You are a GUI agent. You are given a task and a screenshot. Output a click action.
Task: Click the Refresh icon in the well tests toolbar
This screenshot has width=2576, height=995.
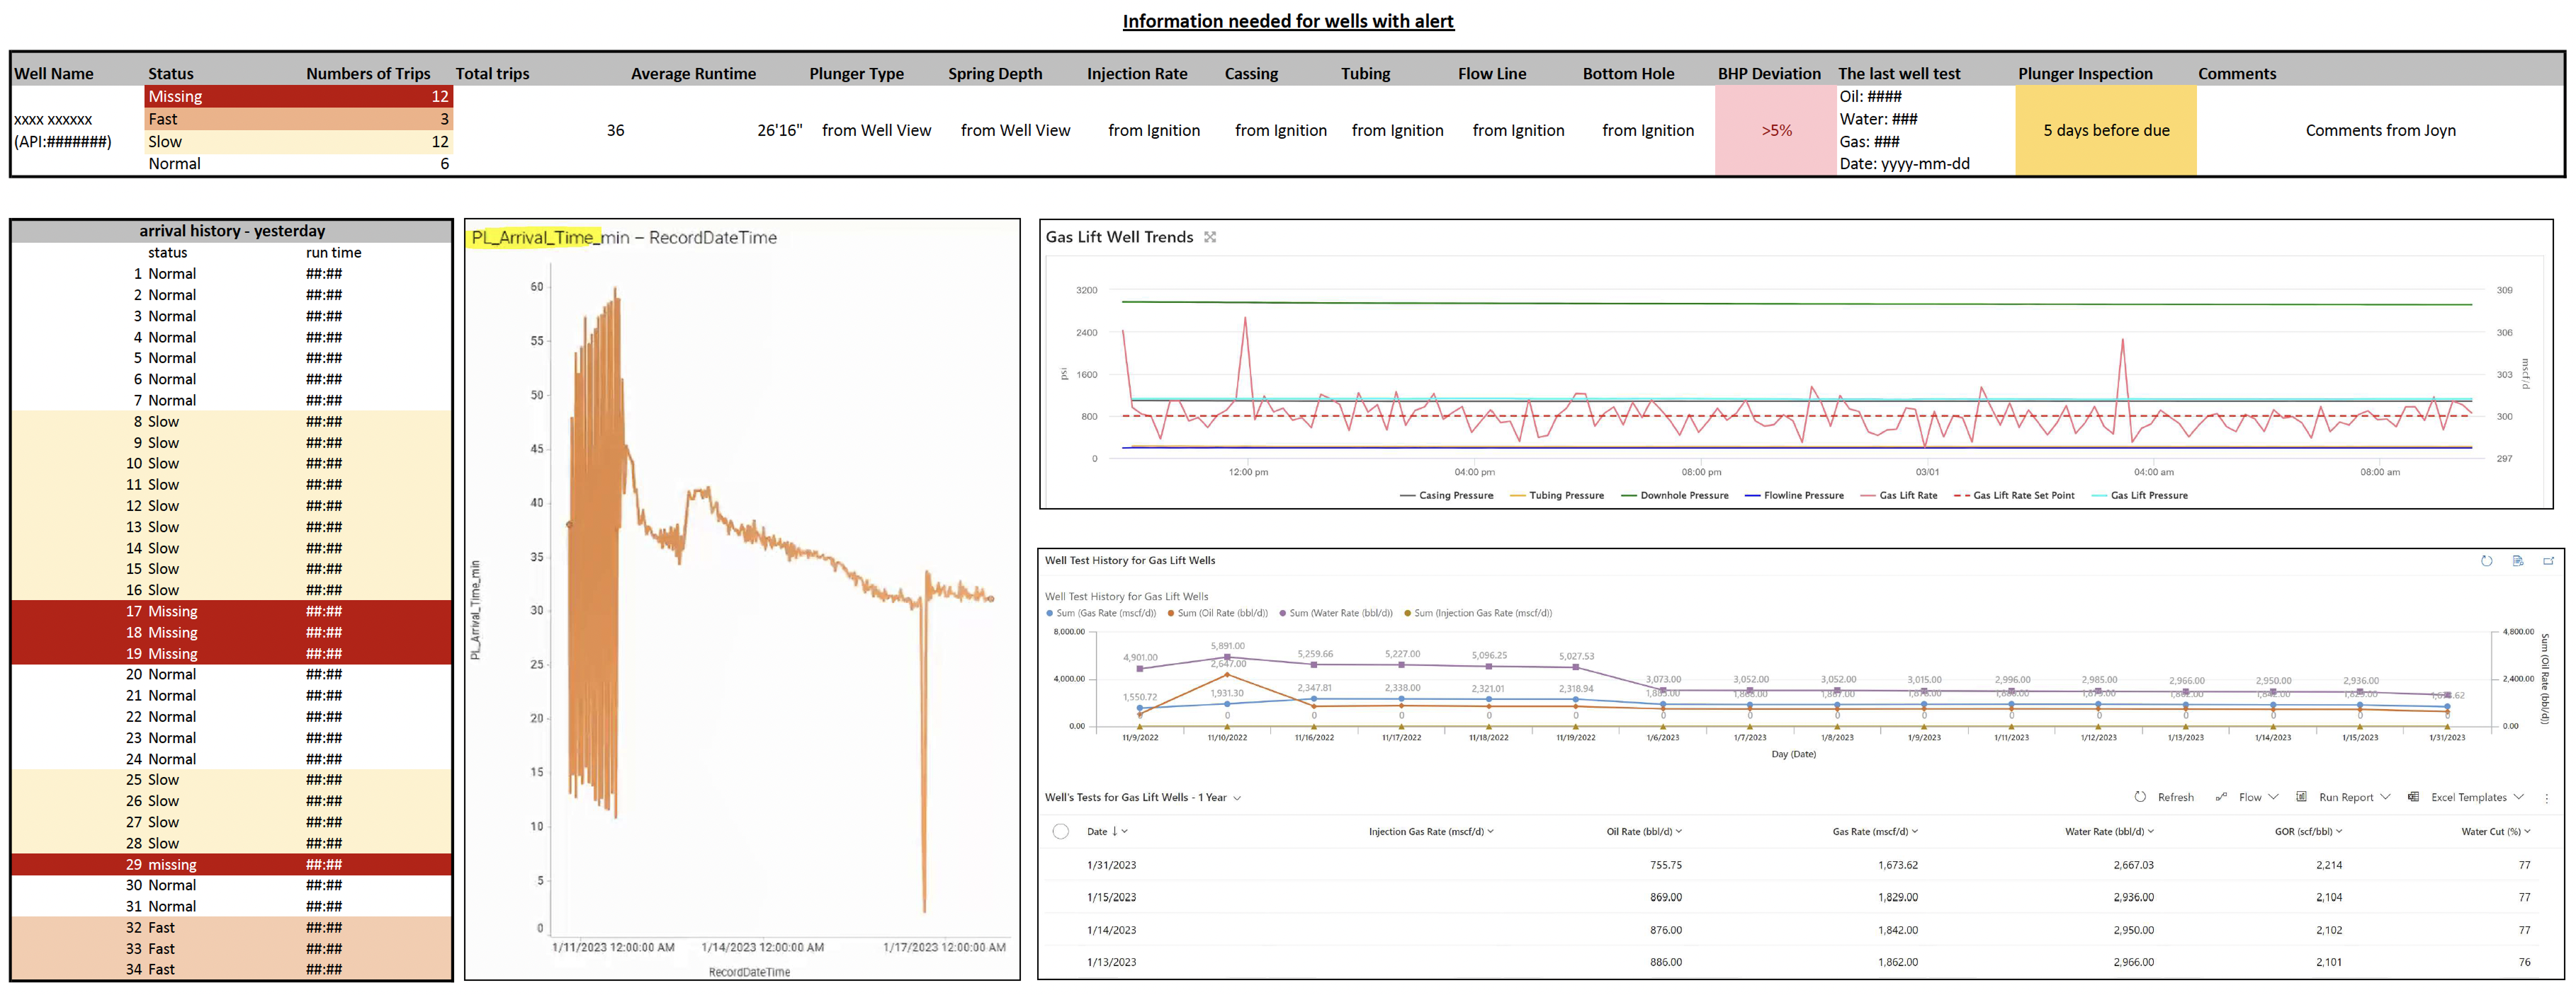[2140, 796]
